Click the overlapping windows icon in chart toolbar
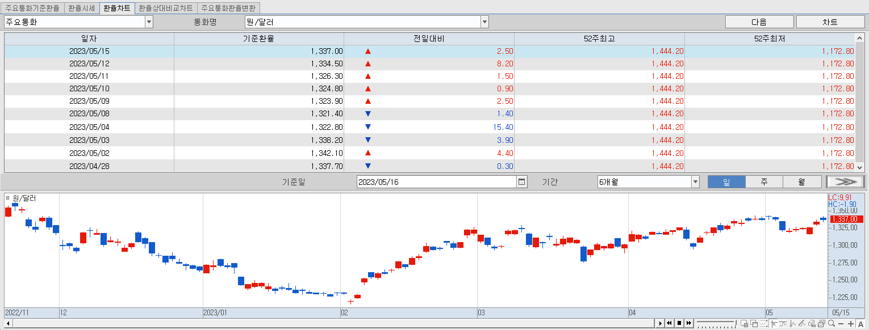This screenshot has height=330, width=869. tap(754, 323)
